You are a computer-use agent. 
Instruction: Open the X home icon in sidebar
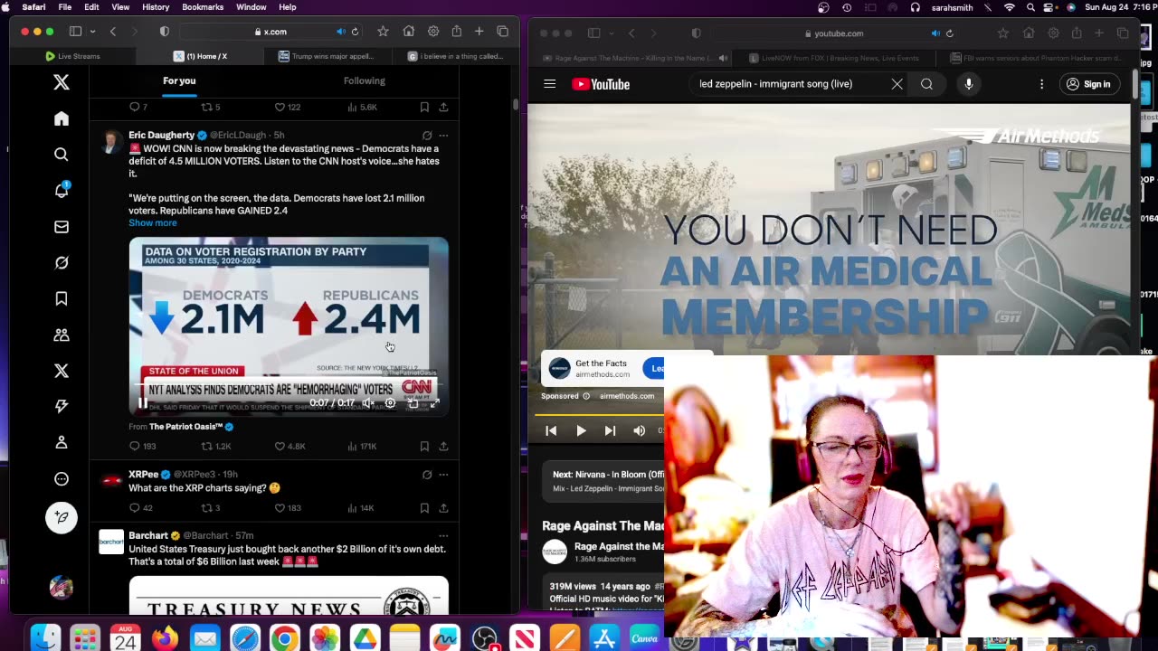[x=62, y=118]
